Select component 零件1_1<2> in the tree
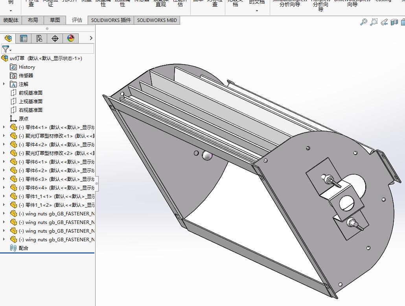Image resolution: width=405 pixels, height=306 pixels. (52, 205)
